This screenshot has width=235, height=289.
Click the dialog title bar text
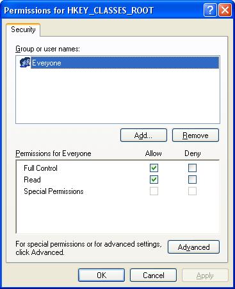[x=79, y=10]
